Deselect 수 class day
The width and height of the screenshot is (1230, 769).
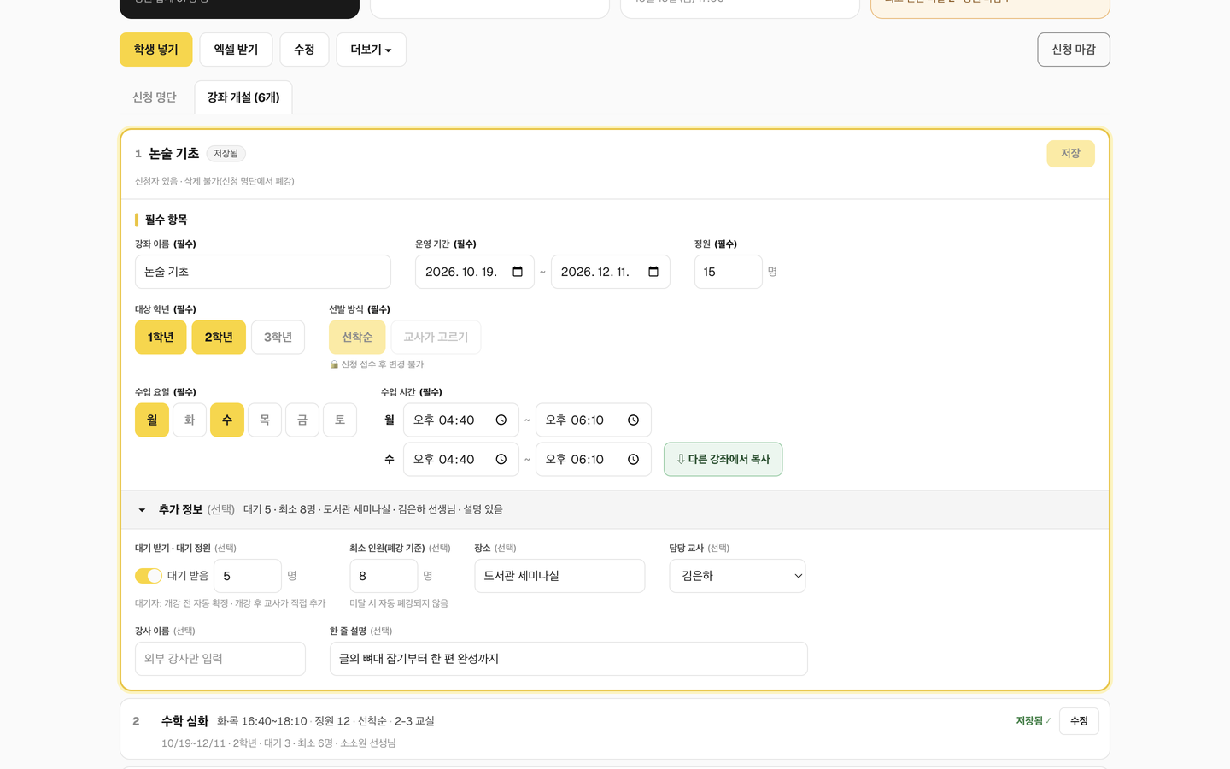point(227,420)
